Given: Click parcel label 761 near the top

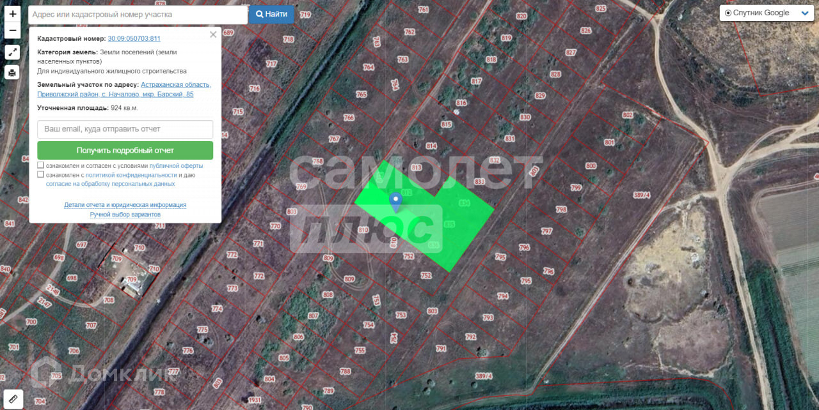Looking at the screenshot, I should pos(424,10).
